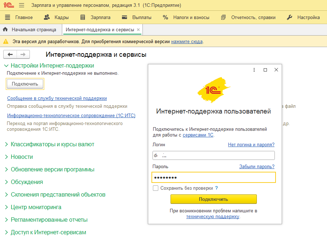Click the 'Подключение к Интернет-поддержке не выполнено.' text
This screenshot has height=249, width=327.
pyautogui.click(x=63, y=73)
